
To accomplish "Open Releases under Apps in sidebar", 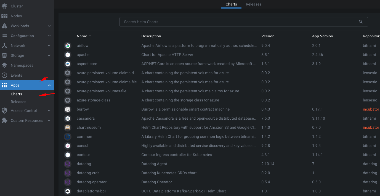I will [18, 102].
